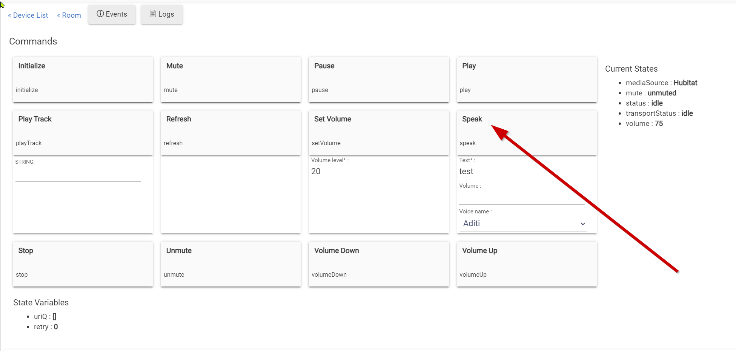Select the retry : 0 state variable
The width and height of the screenshot is (736, 351).
(46, 326)
